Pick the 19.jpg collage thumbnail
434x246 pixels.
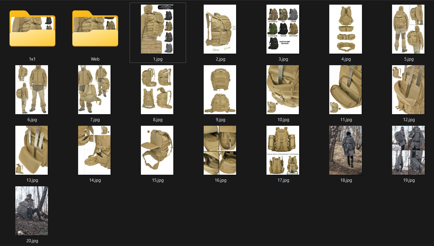(x=408, y=150)
